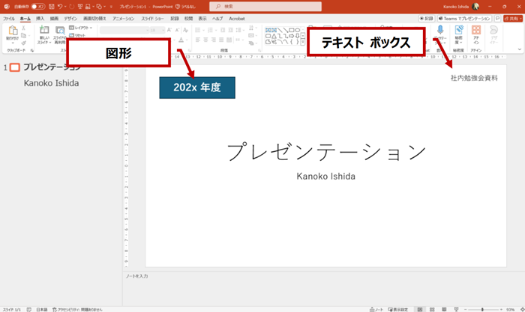
Task: Click the New Slide (新しいスライド) icon
Action: coord(43,32)
